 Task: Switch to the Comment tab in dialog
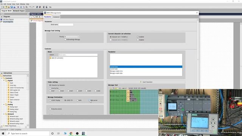coord(56,17)
